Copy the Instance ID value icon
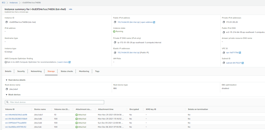This screenshot has height=130, width=265. click(7, 22)
